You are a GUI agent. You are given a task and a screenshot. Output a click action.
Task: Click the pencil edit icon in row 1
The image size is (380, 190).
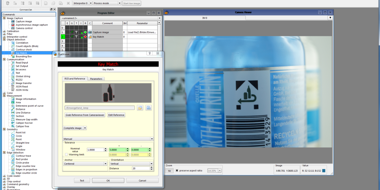(x=72, y=32)
